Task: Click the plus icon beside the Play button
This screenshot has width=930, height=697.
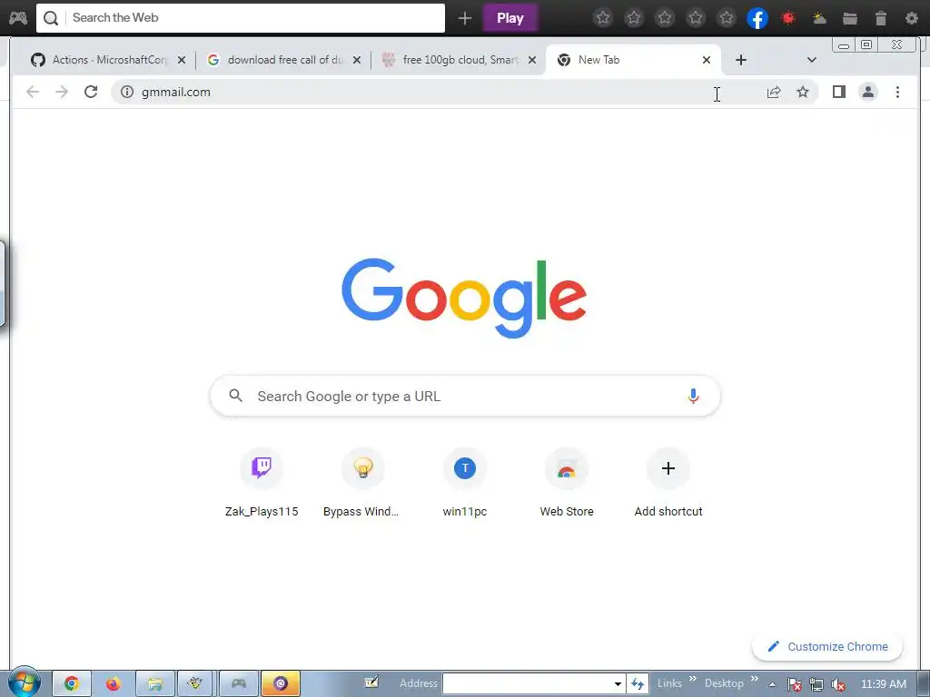Action: tap(465, 18)
